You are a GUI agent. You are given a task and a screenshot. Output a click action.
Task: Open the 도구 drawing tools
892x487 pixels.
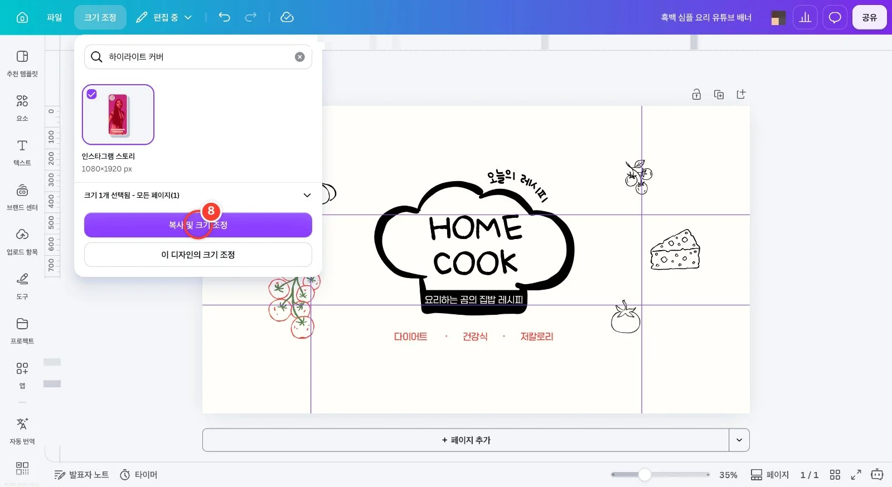coord(22,286)
